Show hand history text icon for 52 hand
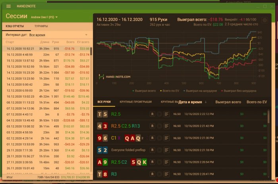 (x=166, y=150)
